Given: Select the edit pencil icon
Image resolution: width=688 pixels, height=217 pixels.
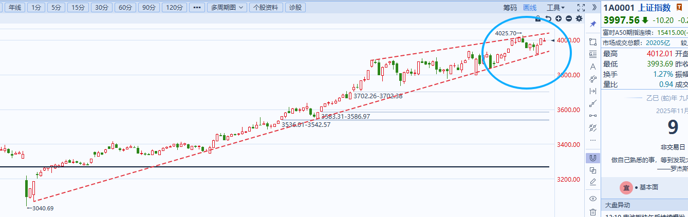Looking at the screenshot, I should [593, 182].
